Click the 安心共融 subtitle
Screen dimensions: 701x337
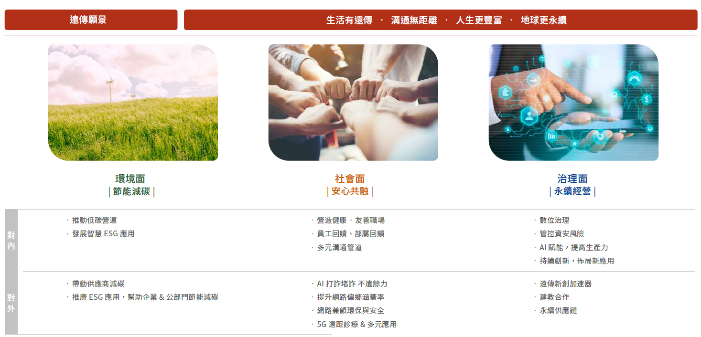point(350,191)
